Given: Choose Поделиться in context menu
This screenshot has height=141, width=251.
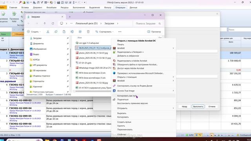Looking at the screenshot, I should coord(123,99).
